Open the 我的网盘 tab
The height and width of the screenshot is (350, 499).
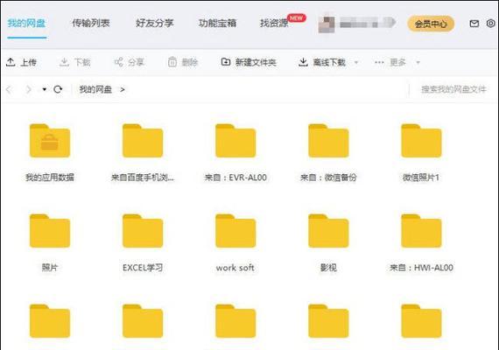click(26, 24)
